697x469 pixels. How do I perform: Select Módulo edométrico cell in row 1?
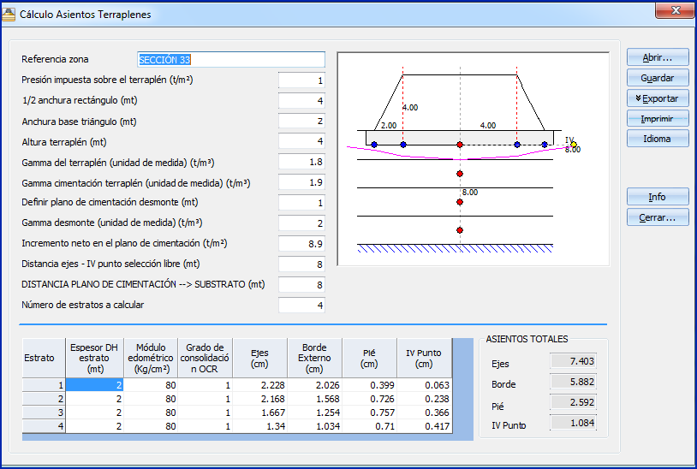click(x=151, y=385)
